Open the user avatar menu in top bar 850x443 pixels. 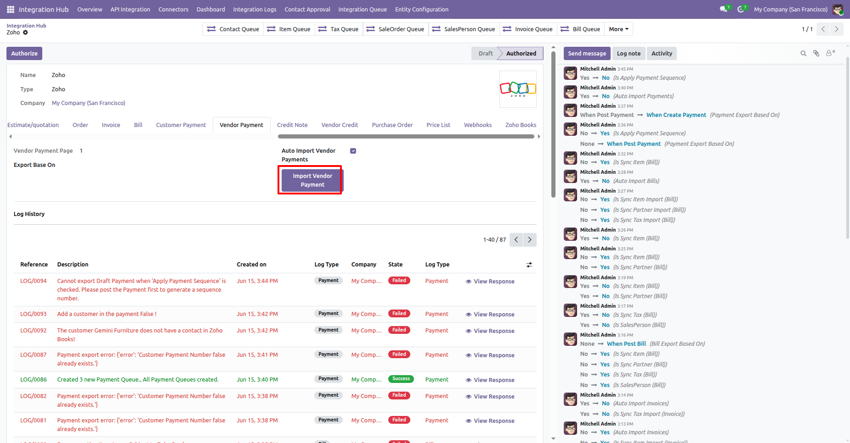pos(838,9)
